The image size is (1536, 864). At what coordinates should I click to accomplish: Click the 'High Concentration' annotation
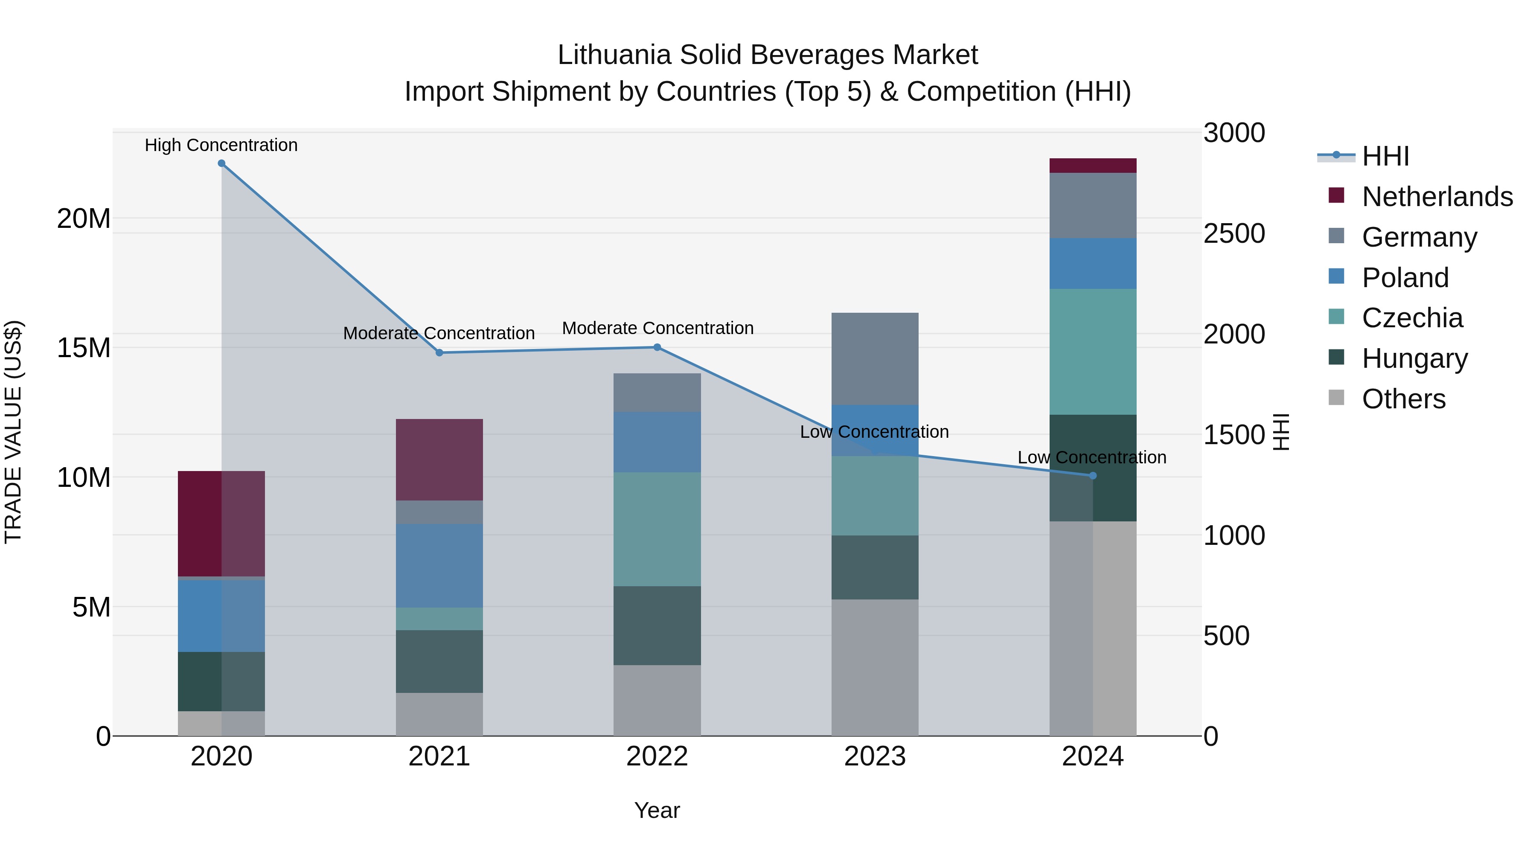pos(221,145)
